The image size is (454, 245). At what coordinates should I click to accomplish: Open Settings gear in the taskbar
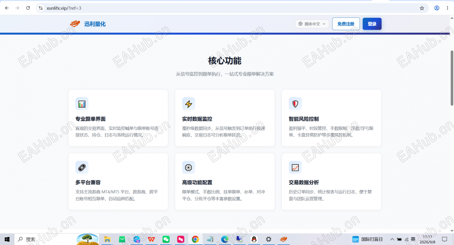pyautogui.click(x=269, y=239)
